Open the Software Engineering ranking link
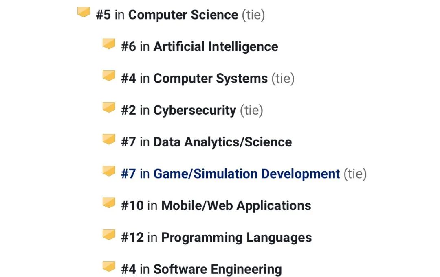440x277 pixels. (x=201, y=269)
